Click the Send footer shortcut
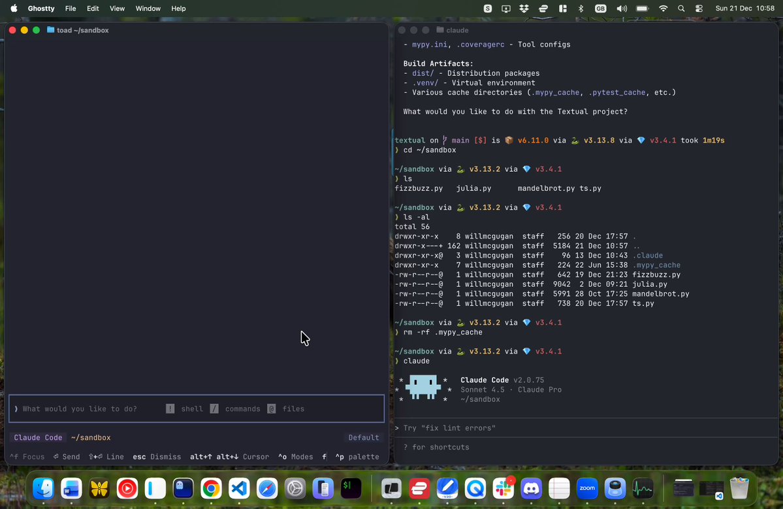783x509 pixels. point(67,457)
